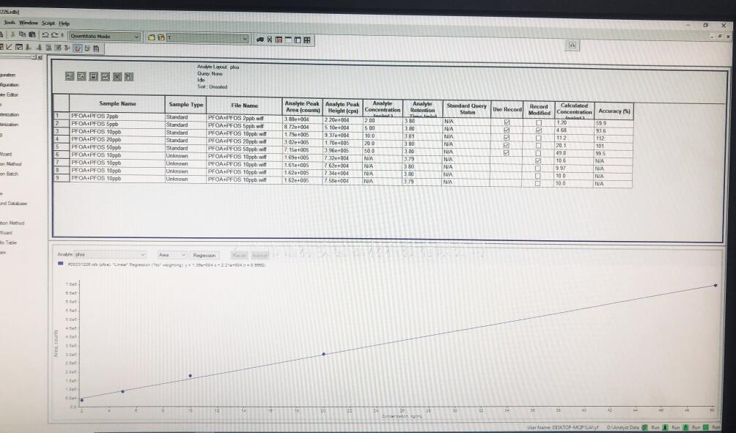
Task: Open the Quantitate Mode dropdown
Action: [136, 37]
